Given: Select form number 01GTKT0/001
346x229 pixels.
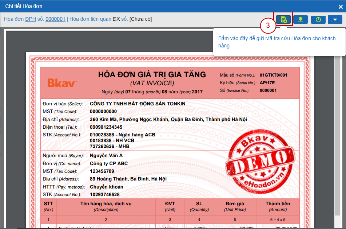Looking at the screenshot, I should (x=273, y=75).
